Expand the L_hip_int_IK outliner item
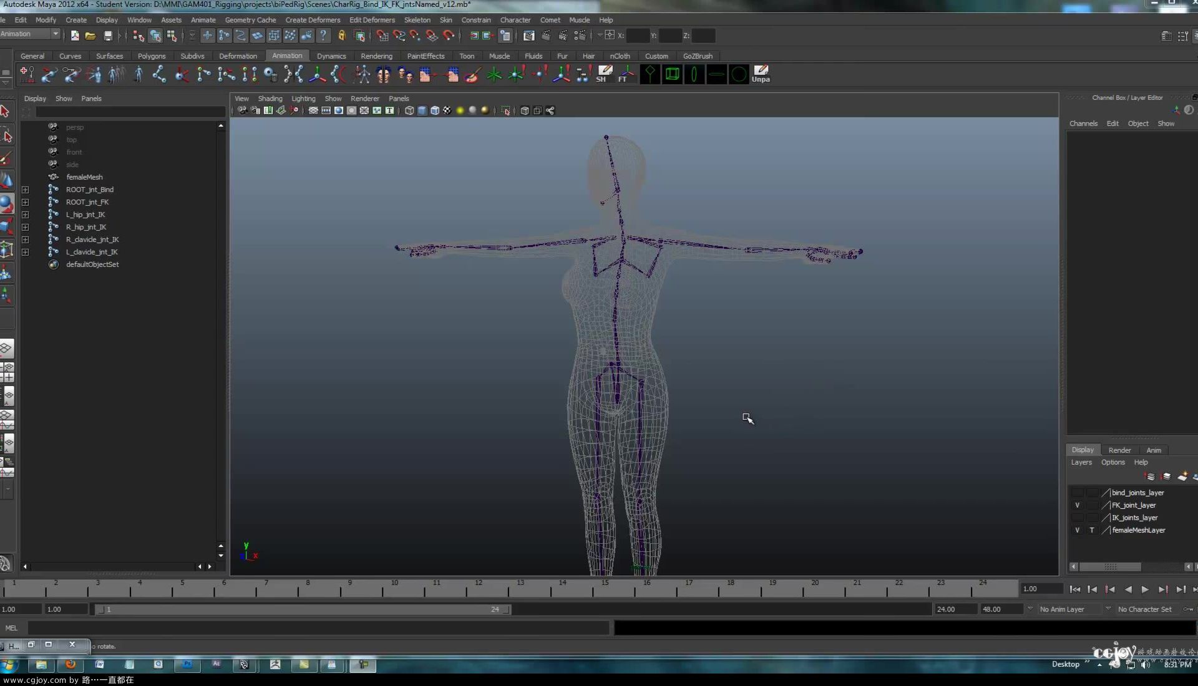Screen dimensions: 1198x686 point(25,215)
